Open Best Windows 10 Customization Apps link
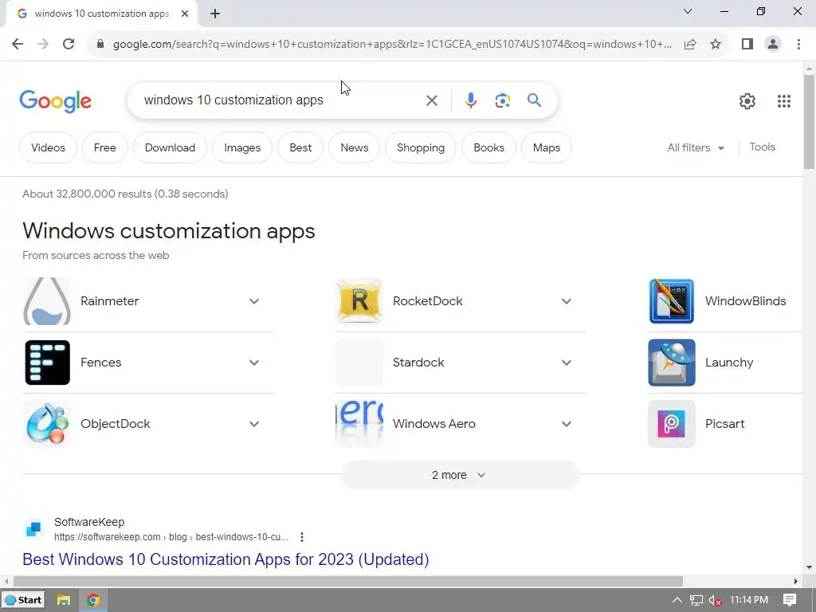The image size is (816, 612). [226, 559]
